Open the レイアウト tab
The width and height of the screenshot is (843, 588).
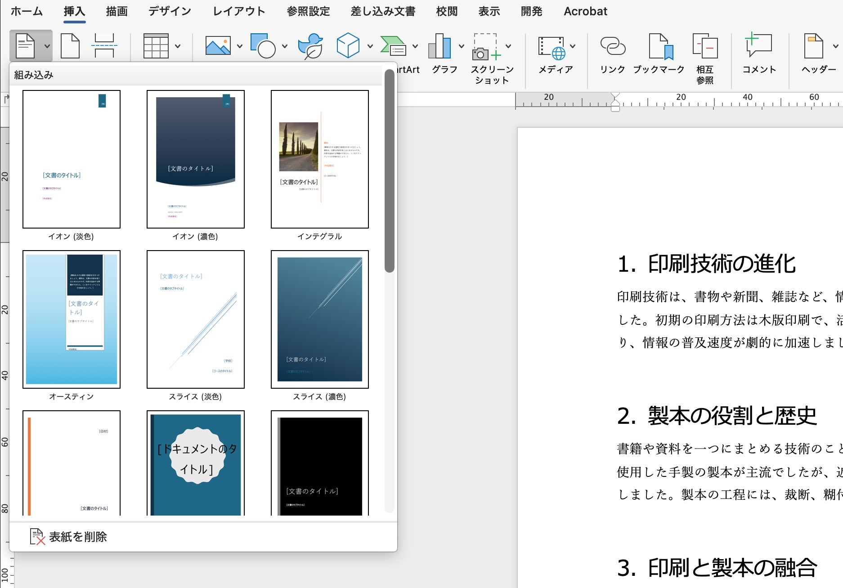(x=239, y=11)
